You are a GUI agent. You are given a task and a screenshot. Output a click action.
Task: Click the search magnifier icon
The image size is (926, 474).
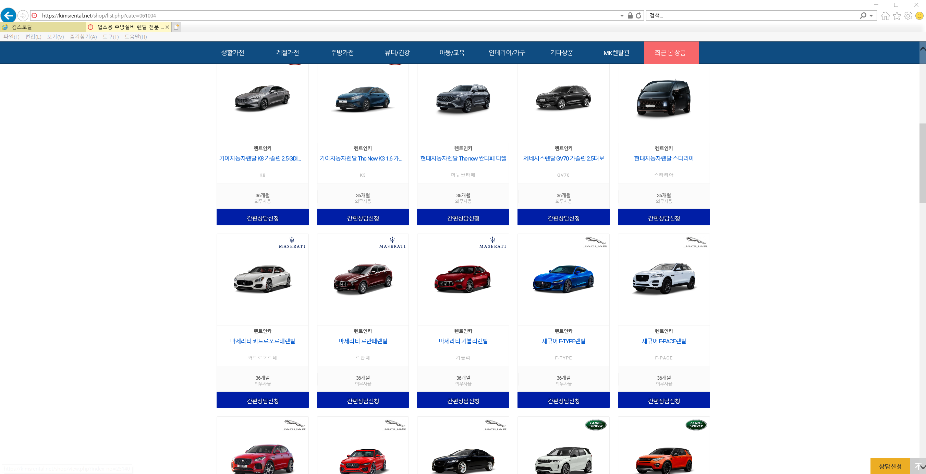[863, 15]
